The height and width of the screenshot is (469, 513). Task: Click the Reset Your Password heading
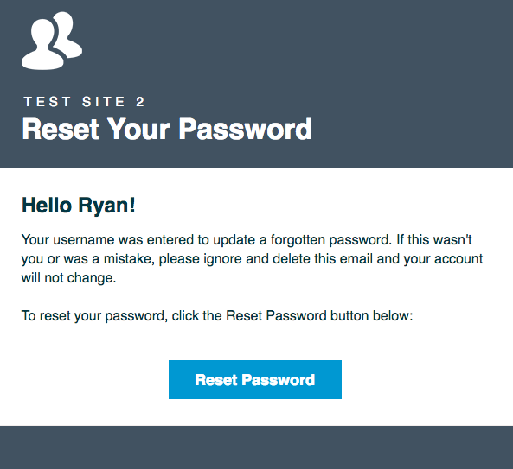point(167,129)
